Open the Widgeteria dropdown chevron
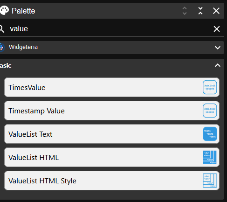The height and width of the screenshot is (202, 227). point(218,48)
